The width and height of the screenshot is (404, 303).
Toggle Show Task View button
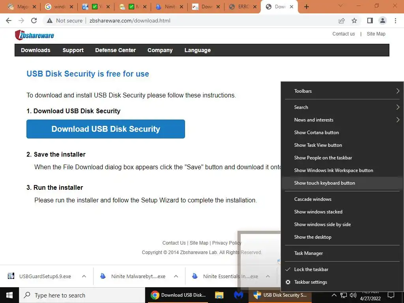[342, 145]
